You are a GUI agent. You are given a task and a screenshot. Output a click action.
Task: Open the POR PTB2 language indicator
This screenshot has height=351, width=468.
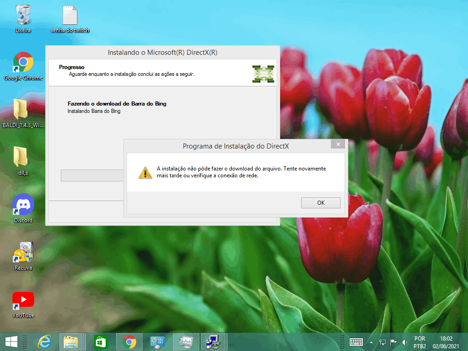click(x=420, y=342)
